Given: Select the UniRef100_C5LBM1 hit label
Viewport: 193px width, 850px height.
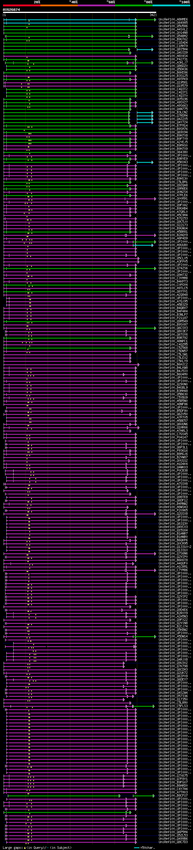Looking at the screenshot, I should tap(173, 182).
